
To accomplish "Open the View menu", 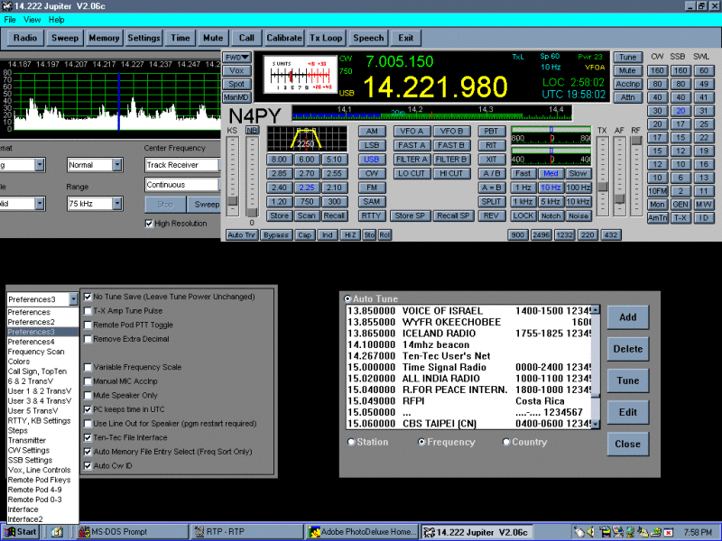I will pyautogui.click(x=32, y=20).
